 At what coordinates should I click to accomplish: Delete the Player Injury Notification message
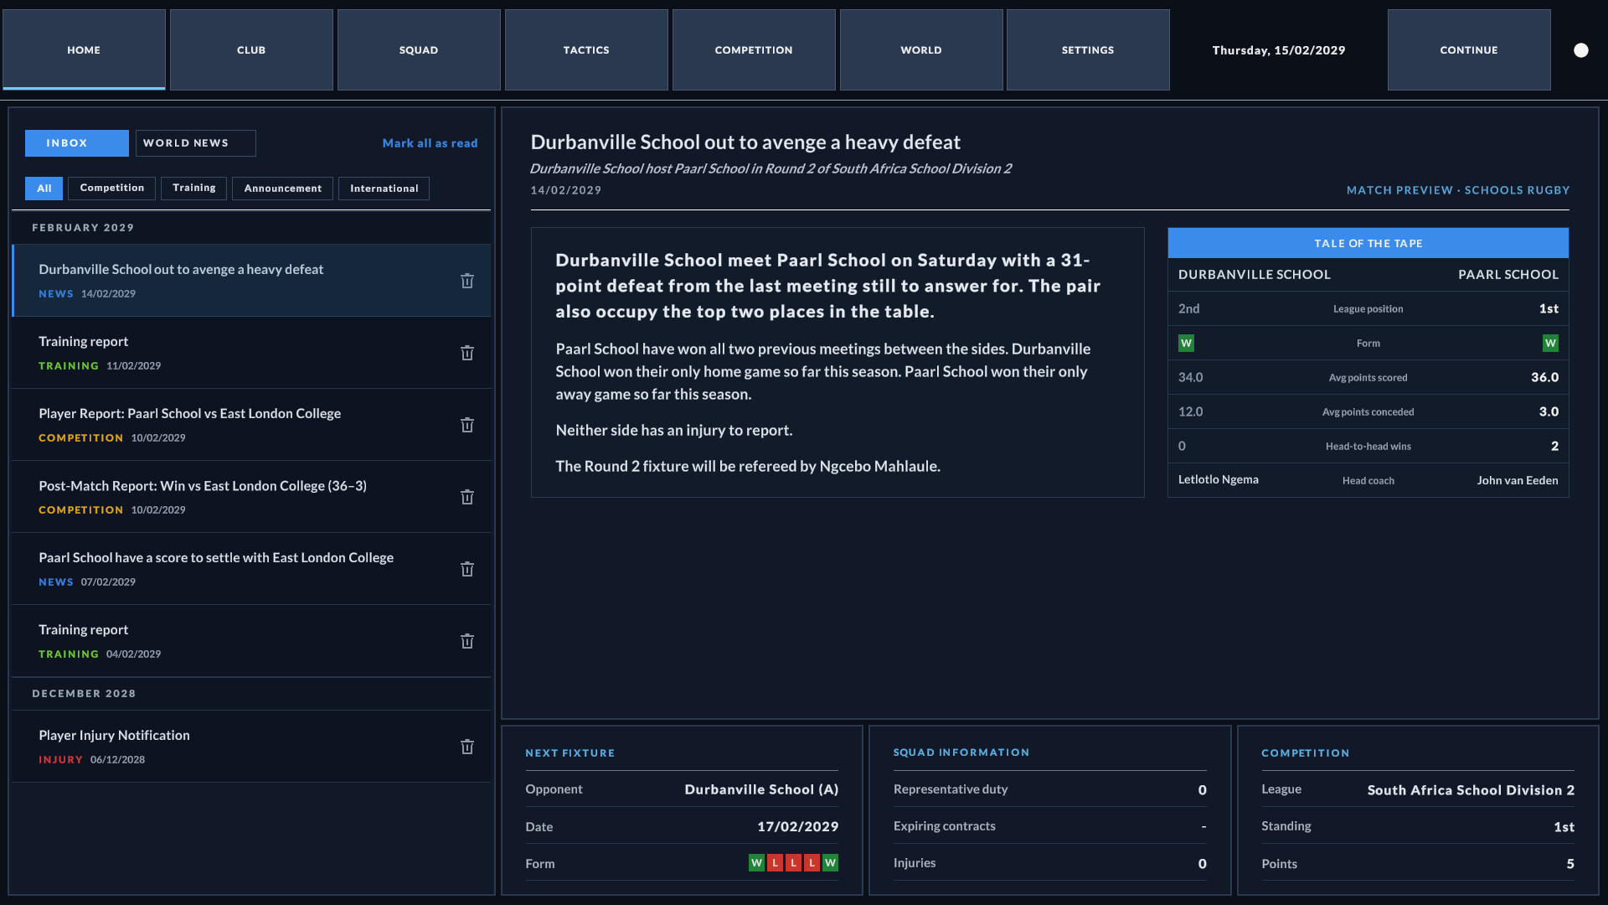click(x=467, y=747)
